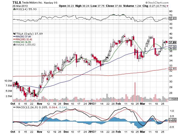The width and height of the screenshot is (178, 134).
Task: Click the 55.93 value tag on the RSI axis
Action: 172,18
